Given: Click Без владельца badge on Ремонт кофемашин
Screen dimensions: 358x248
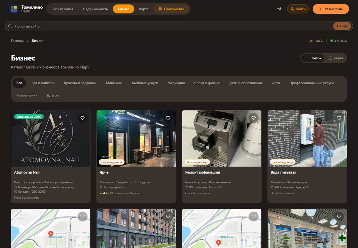Looking at the screenshot, I should [x=197, y=162].
